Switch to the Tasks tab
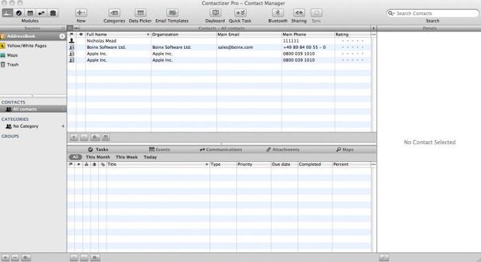This screenshot has width=481, height=262. pyautogui.click(x=98, y=150)
